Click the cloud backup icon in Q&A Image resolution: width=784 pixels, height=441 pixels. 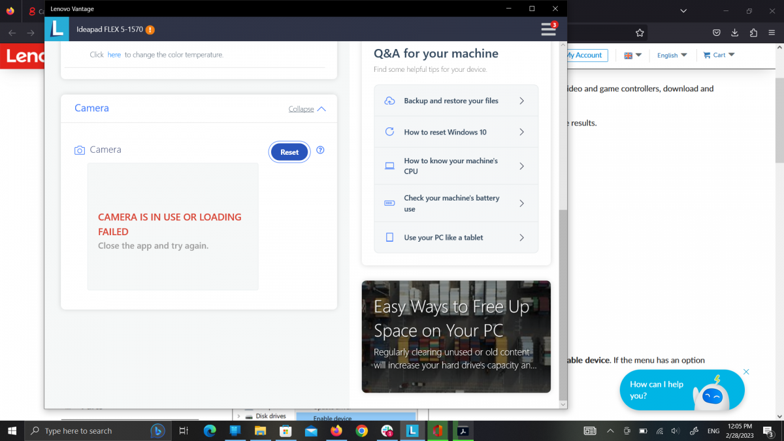(x=389, y=101)
